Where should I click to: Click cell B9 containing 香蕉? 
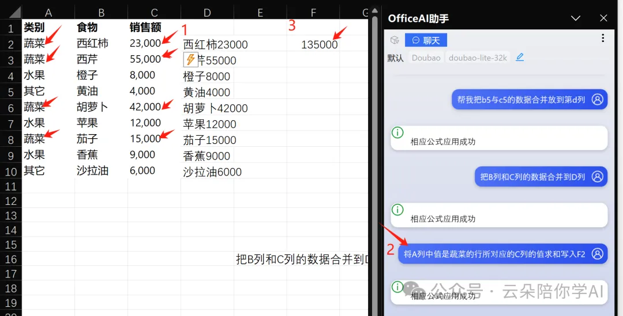coord(102,155)
